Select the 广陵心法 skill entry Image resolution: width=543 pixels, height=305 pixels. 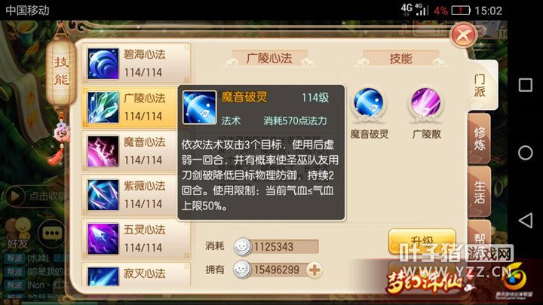[x=136, y=108]
